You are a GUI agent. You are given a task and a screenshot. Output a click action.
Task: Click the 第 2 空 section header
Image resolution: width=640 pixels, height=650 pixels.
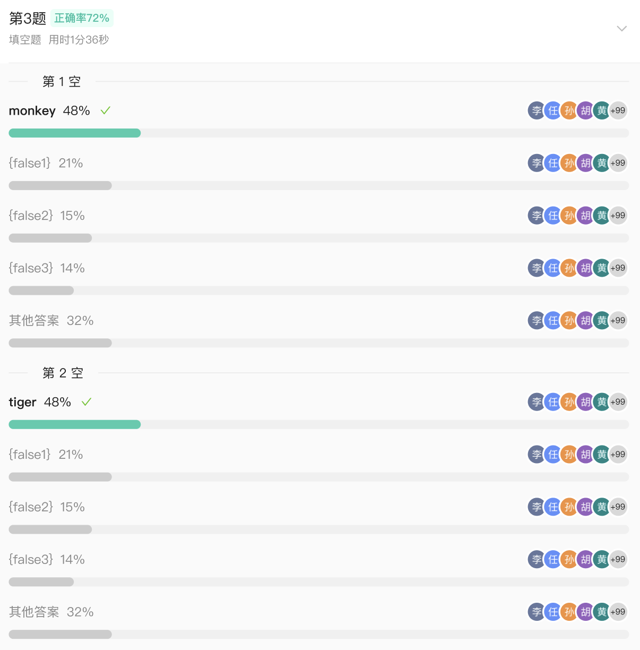(x=63, y=373)
